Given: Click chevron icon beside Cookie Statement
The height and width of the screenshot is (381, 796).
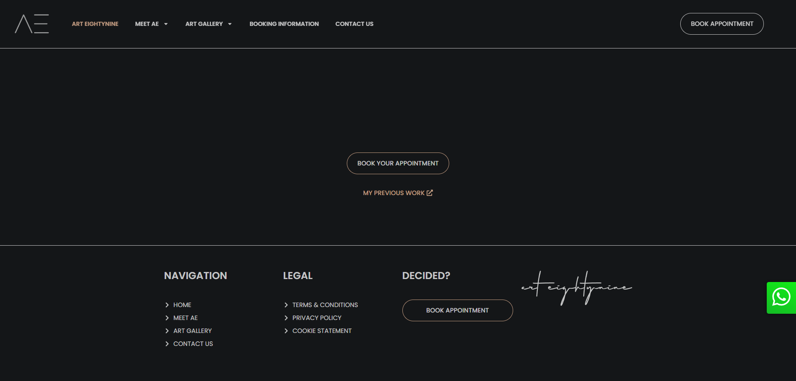Looking at the screenshot, I should coord(286,331).
